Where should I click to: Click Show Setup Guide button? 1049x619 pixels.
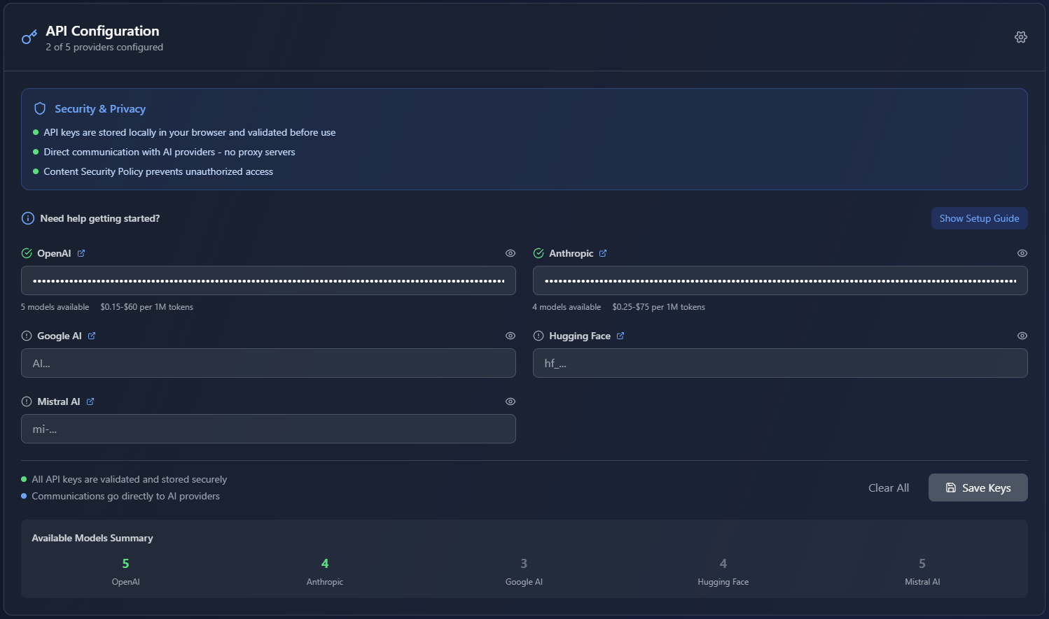[x=979, y=218]
